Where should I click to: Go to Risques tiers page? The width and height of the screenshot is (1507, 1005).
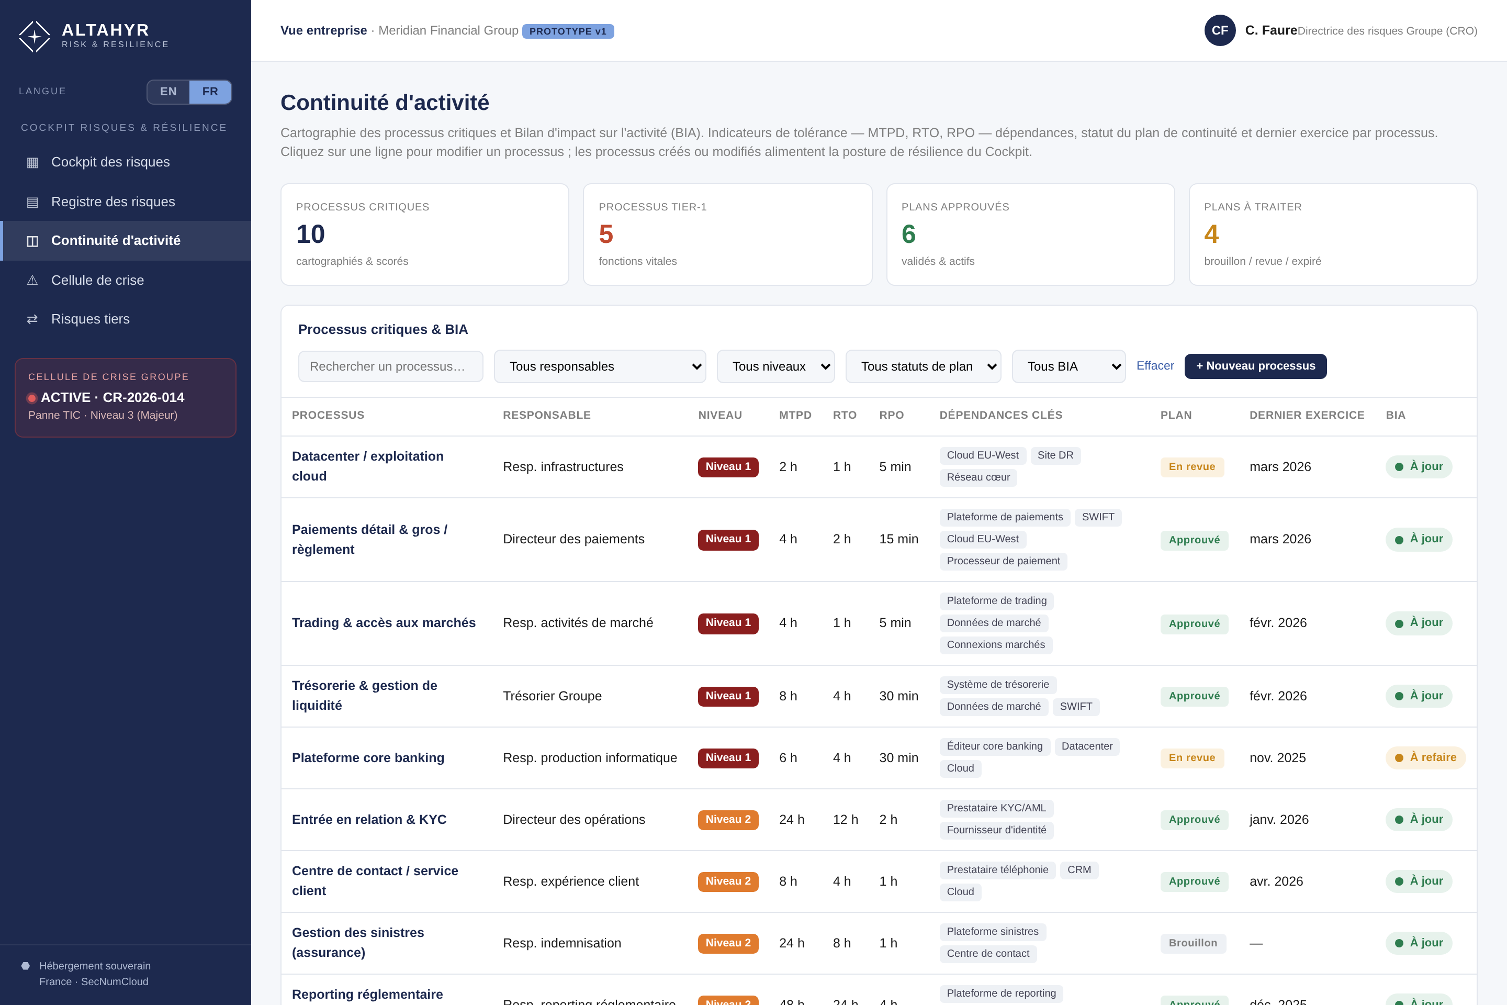(126, 319)
